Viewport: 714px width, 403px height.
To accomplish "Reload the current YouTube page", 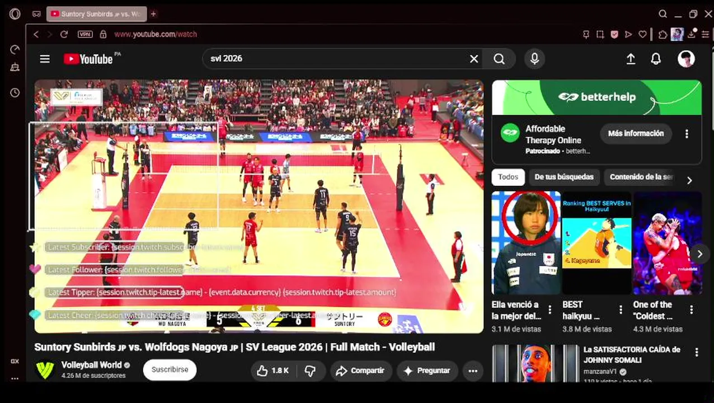I will click(64, 34).
